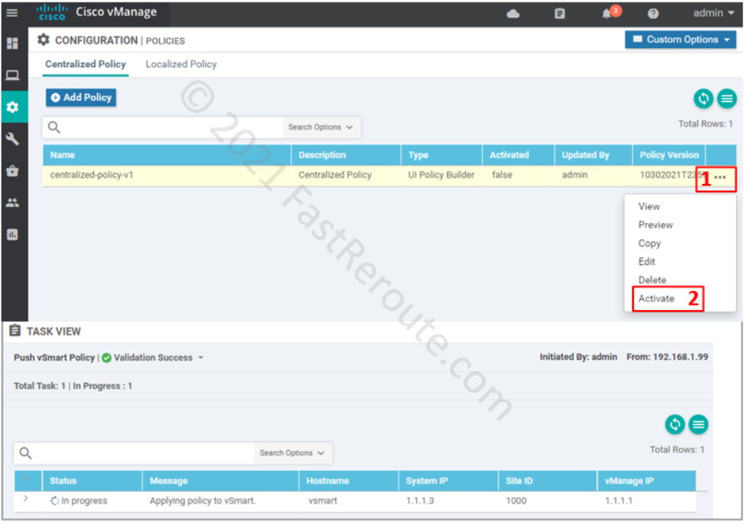The height and width of the screenshot is (524, 750).
Task: Choose Activate from the context menu
Action: pyautogui.click(x=656, y=299)
